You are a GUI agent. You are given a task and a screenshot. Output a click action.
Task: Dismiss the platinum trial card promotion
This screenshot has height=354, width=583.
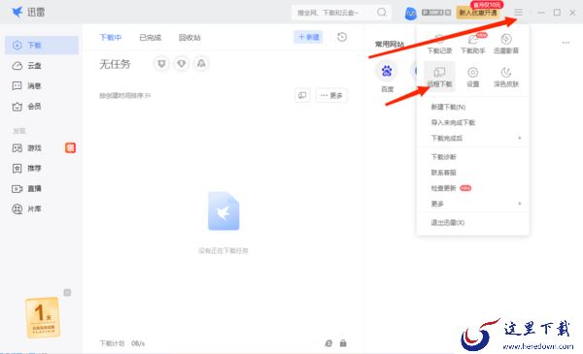coord(67,292)
